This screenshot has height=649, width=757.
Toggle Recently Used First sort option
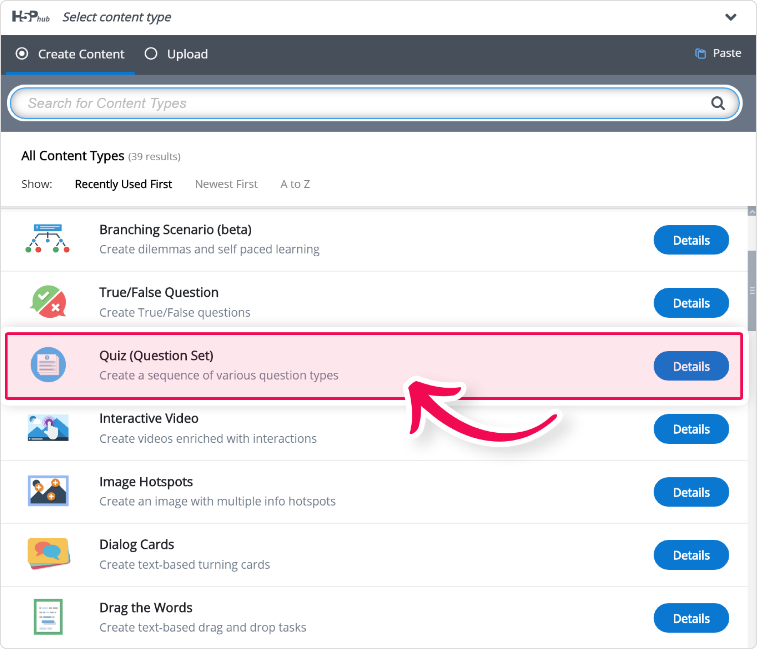click(x=122, y=184)
